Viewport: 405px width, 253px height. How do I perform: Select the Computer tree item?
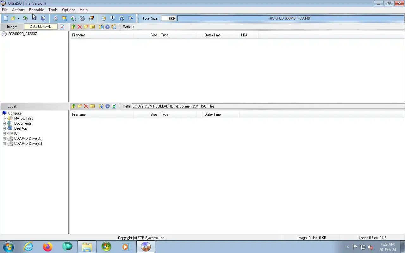coord(15,113)
